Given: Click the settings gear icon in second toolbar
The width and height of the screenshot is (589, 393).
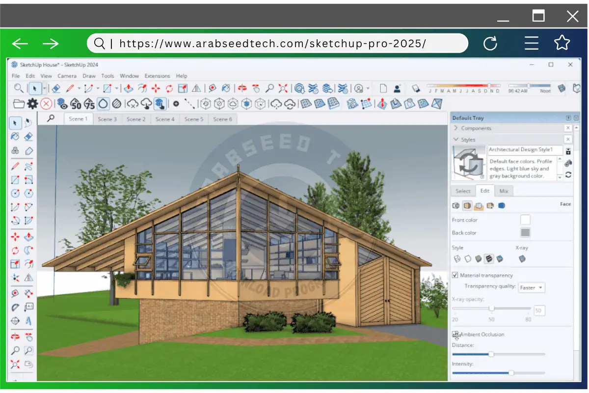Looking at the screenshot, I should coord(32,104).
